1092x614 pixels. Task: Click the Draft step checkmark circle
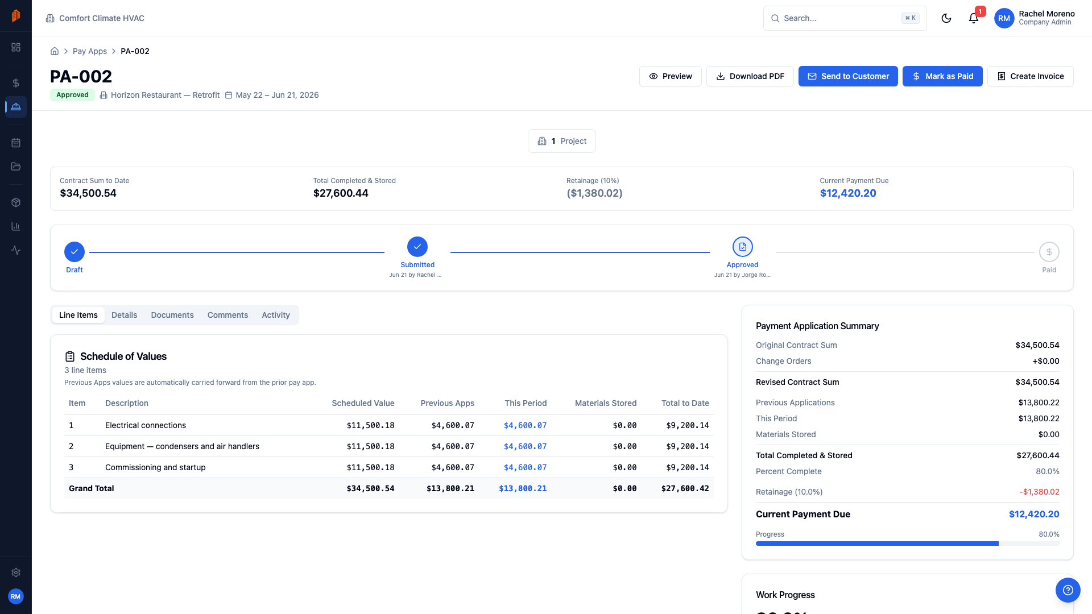pos(75,252)
